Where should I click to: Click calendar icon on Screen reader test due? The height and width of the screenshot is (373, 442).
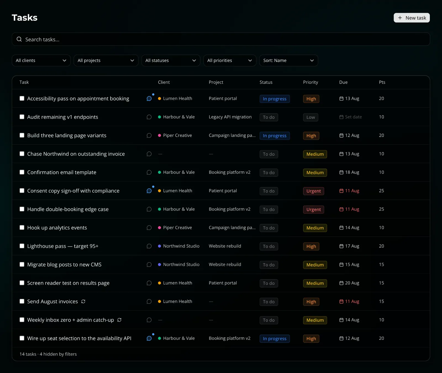pyautogui.click(x=341, y=283)
